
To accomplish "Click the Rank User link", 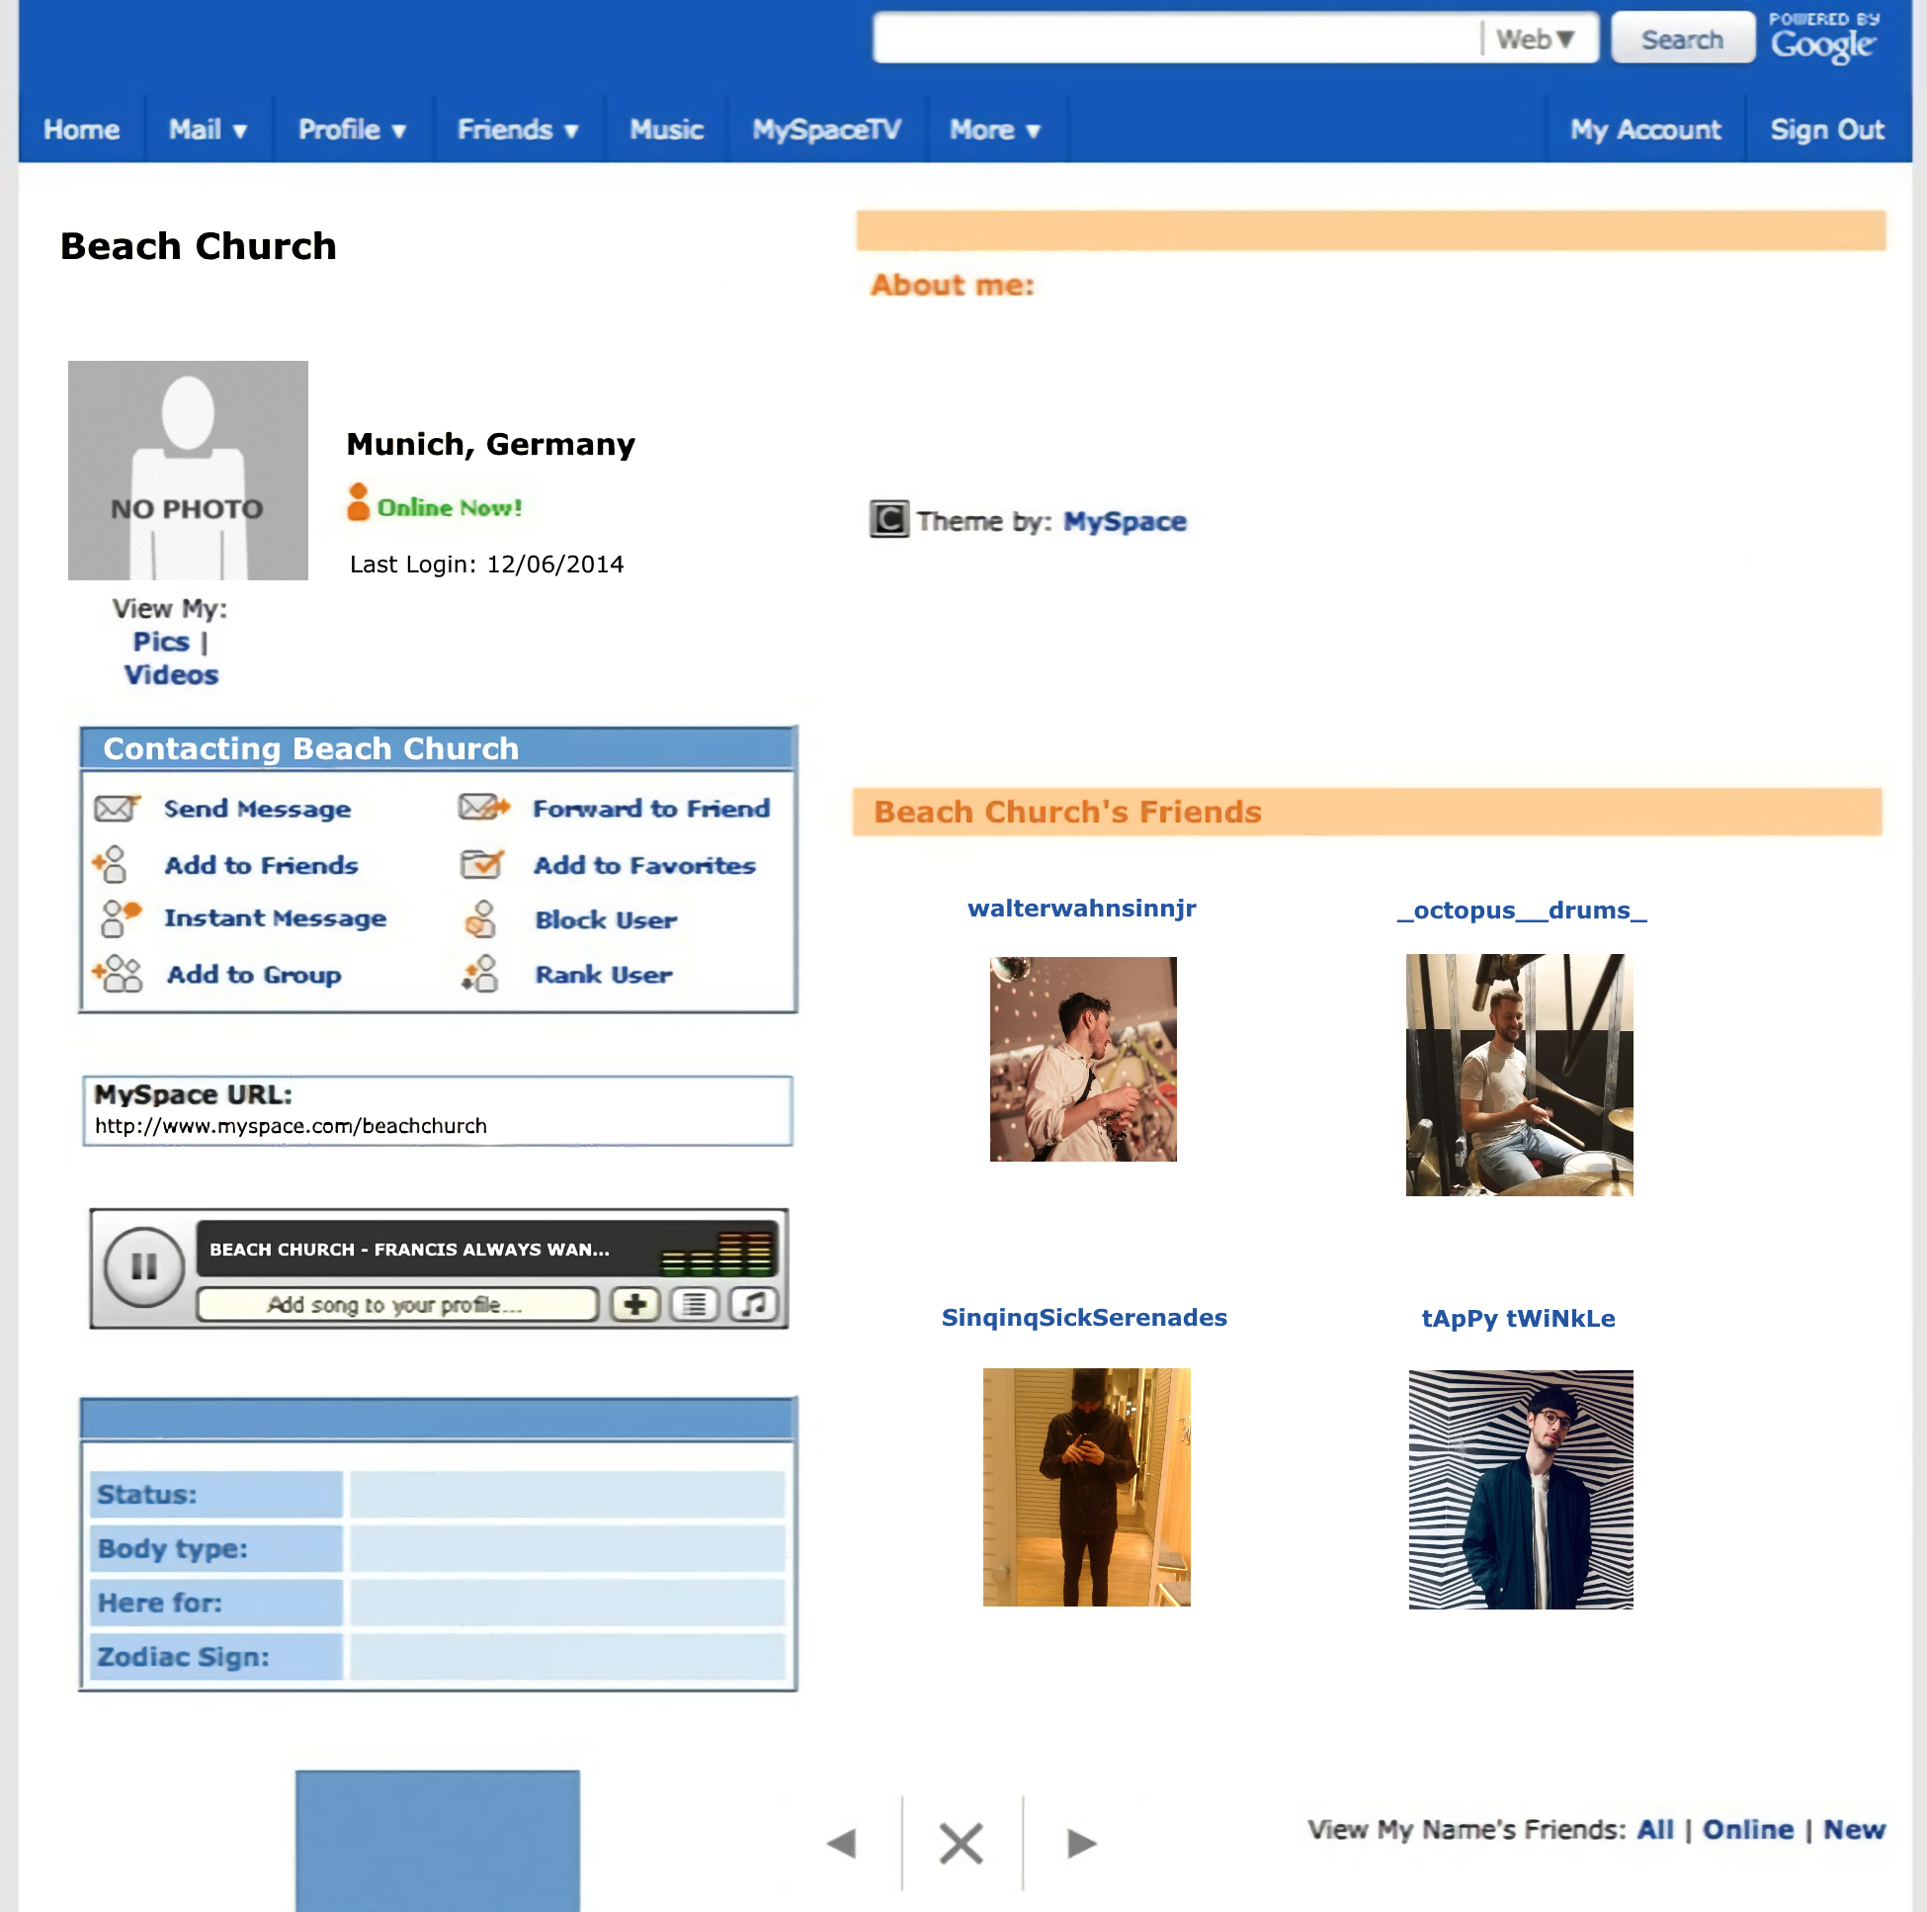I will click(604, 974).
